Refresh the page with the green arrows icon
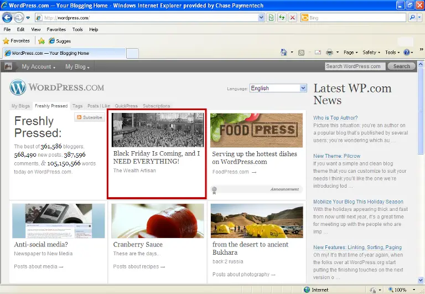 (x=282, y=18)
